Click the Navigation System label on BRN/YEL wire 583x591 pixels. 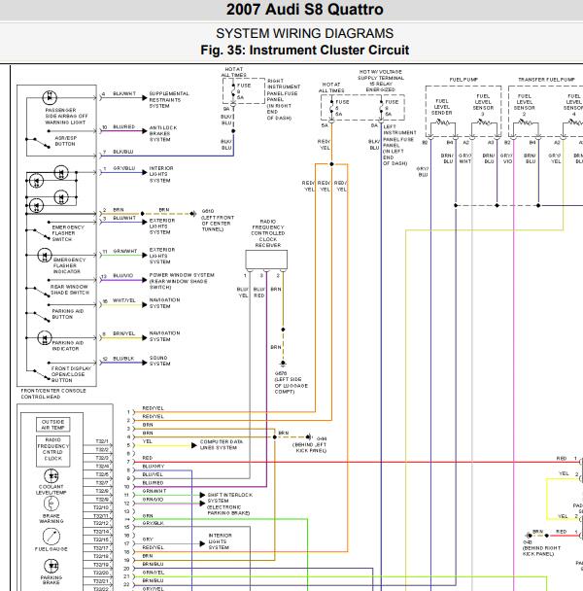tap(164, 336)
